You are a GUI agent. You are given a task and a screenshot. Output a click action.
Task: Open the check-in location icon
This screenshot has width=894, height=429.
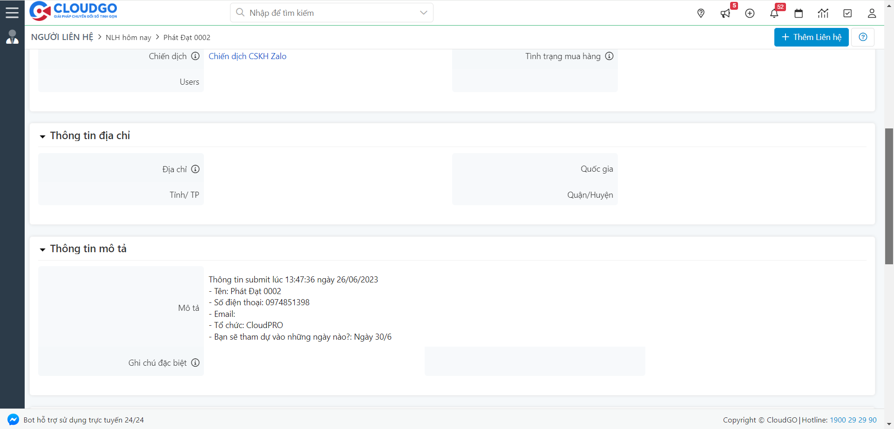tap(701, 13)
